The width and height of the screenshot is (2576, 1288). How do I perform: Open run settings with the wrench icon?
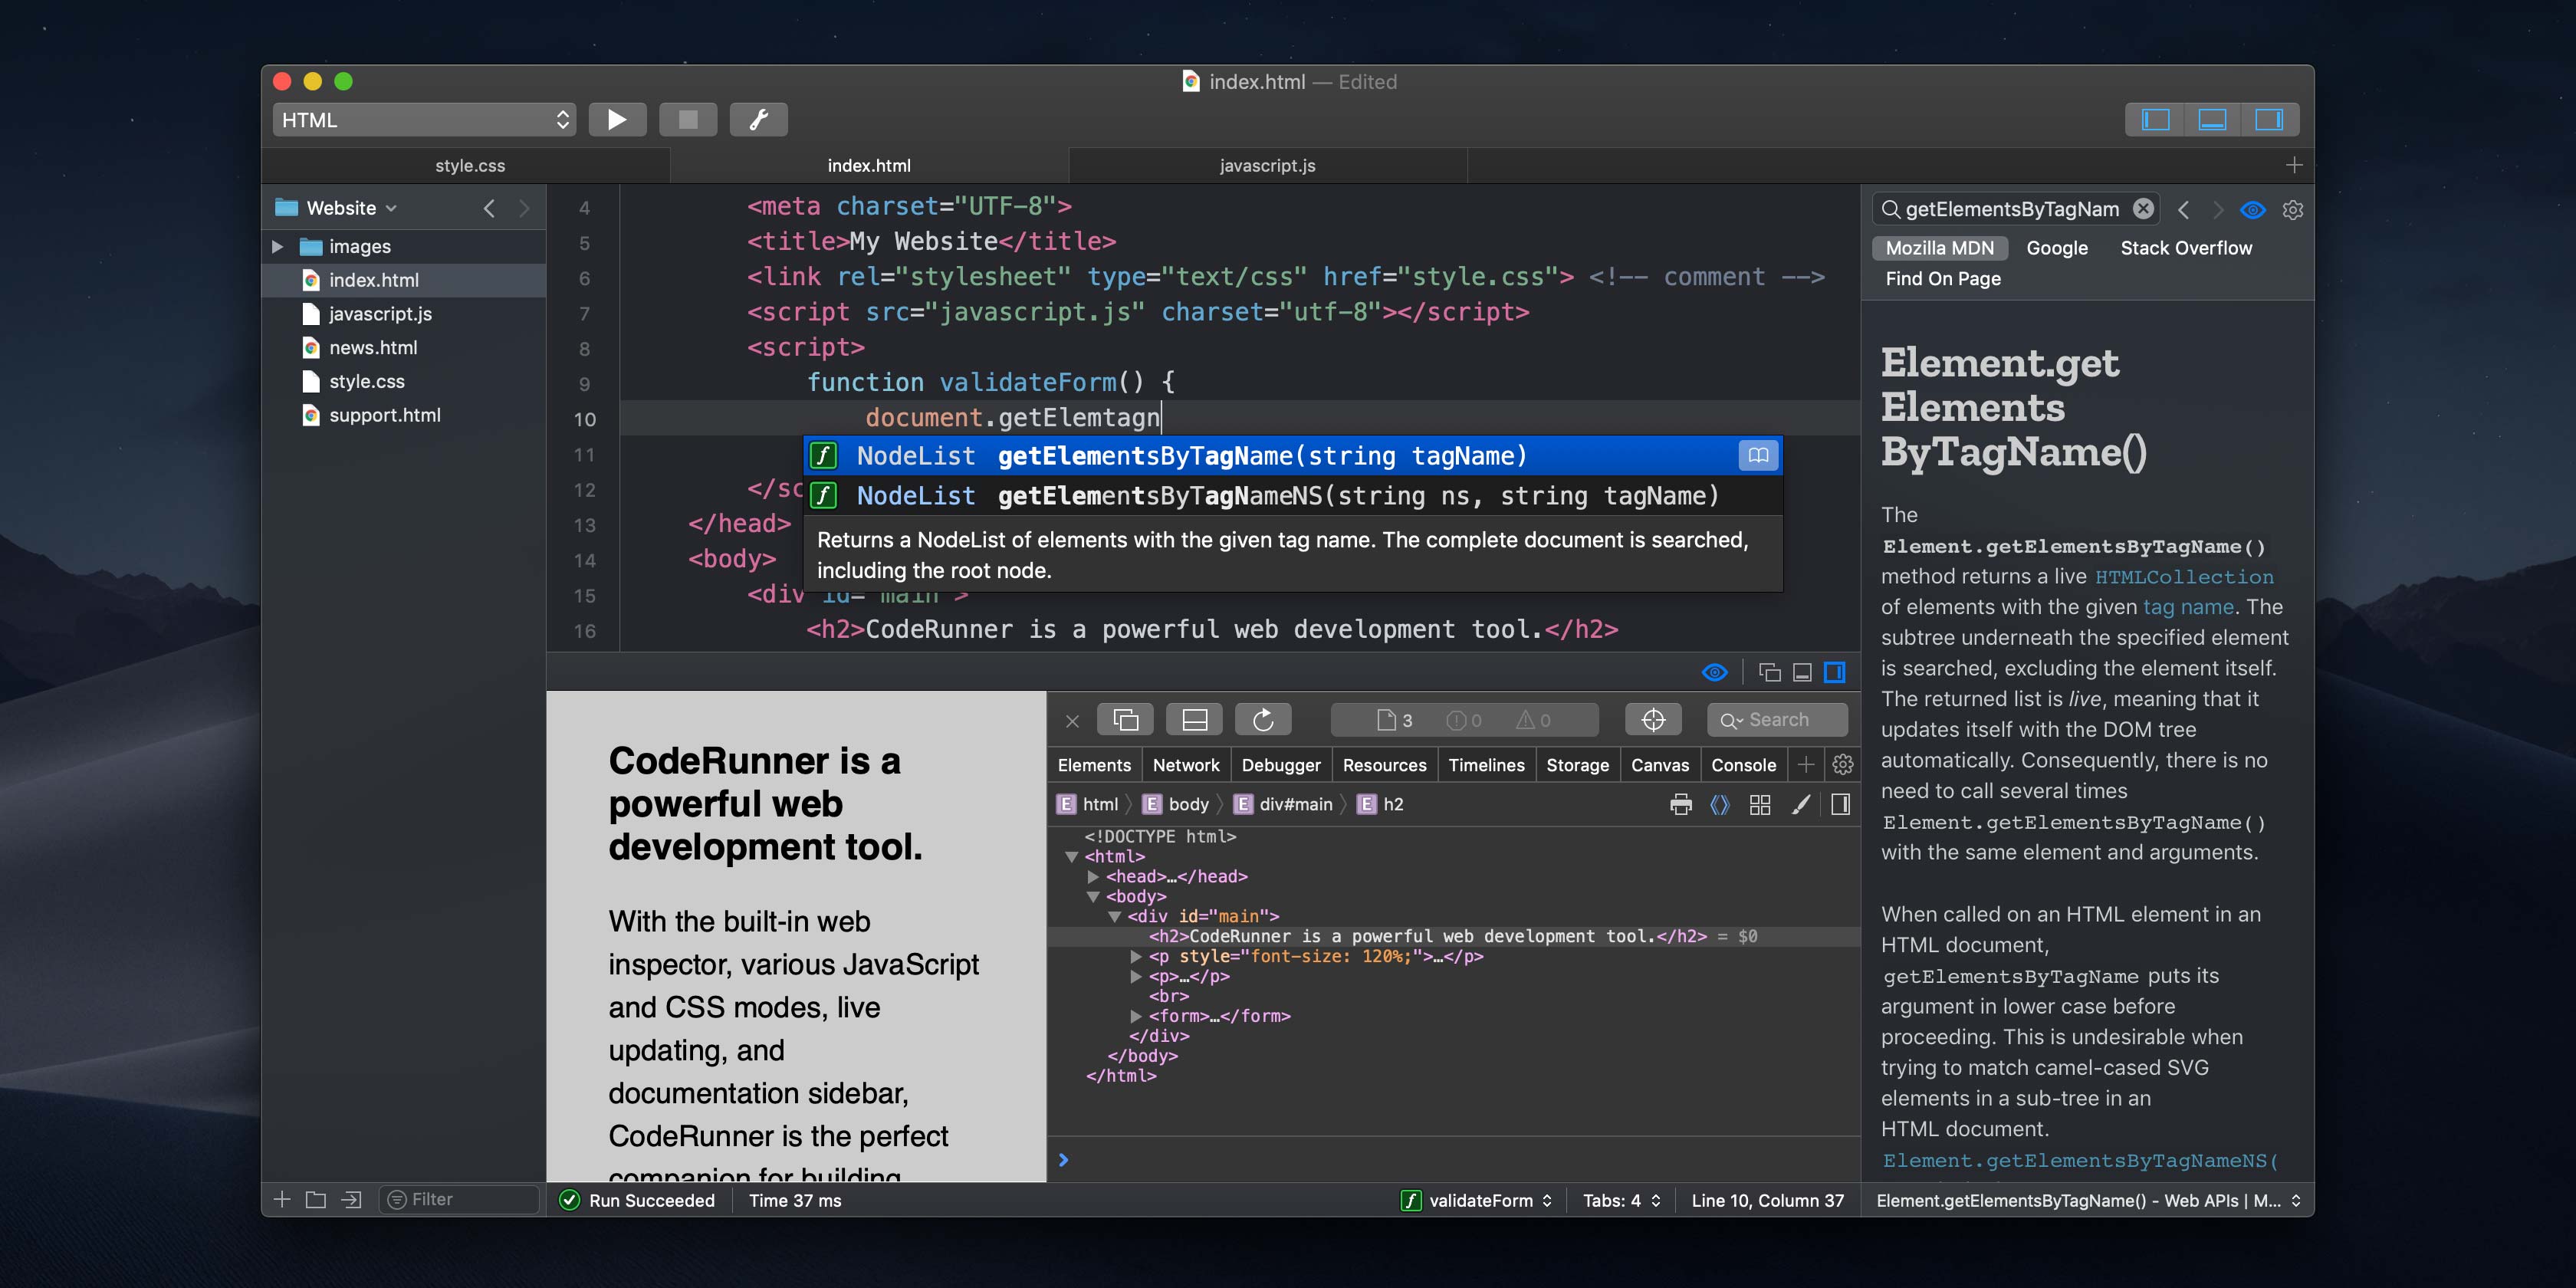pyautogui.click(x=758, y=119)
